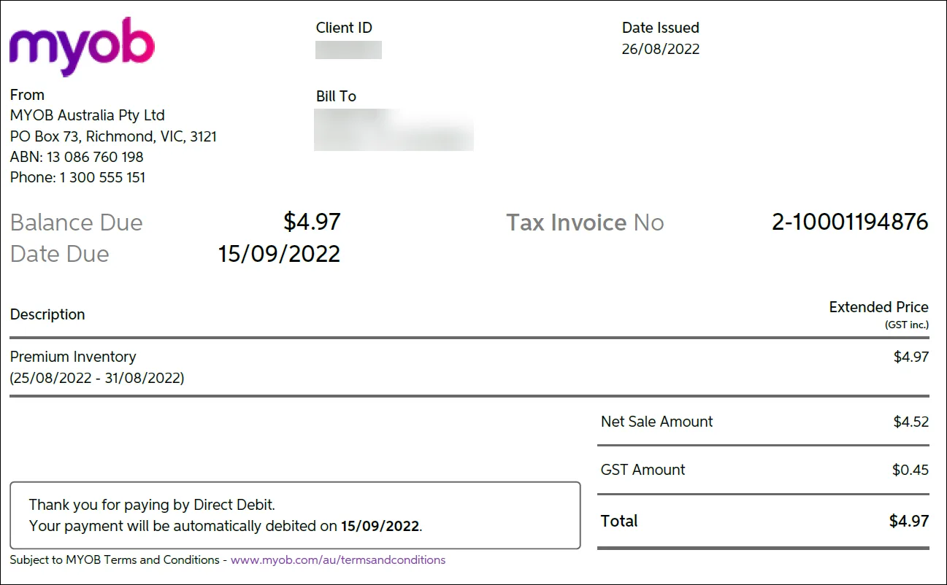Select the bold Total amount $4.97

[x=909, y=521]
